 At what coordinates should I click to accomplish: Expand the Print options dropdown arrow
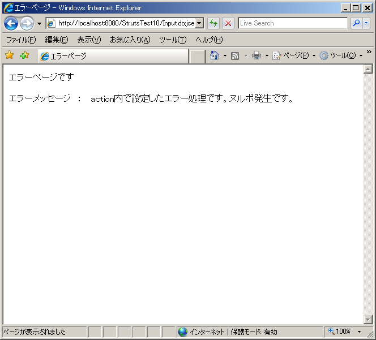click(x=267, y=56)
